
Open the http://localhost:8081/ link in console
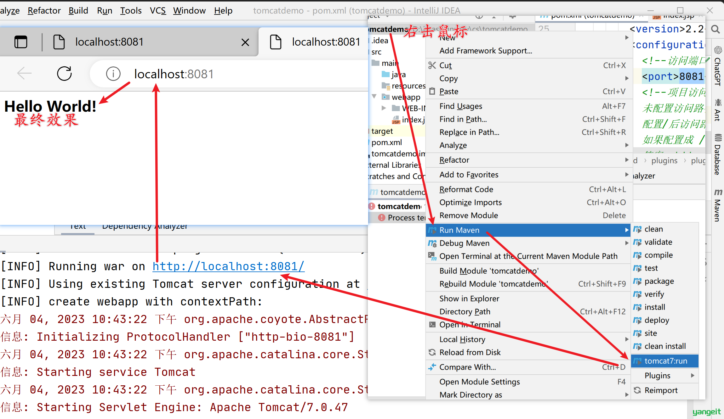pos(228,266)
